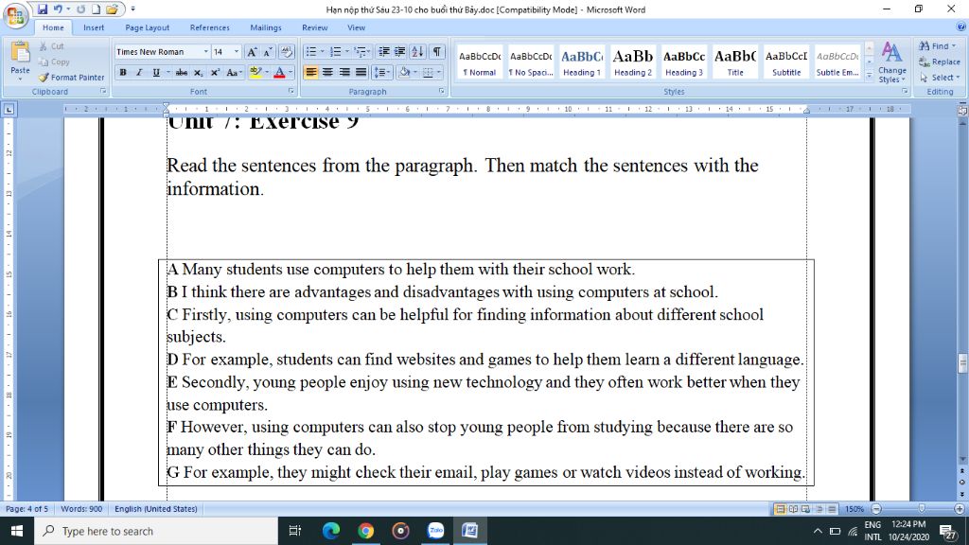The image size is (969, 545).
Task: Open the Mailings tab
Action: tap(266, 27)
